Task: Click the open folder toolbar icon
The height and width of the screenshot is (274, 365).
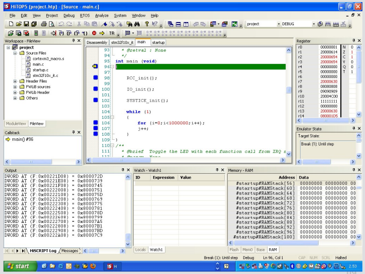Action: [19, 24]
